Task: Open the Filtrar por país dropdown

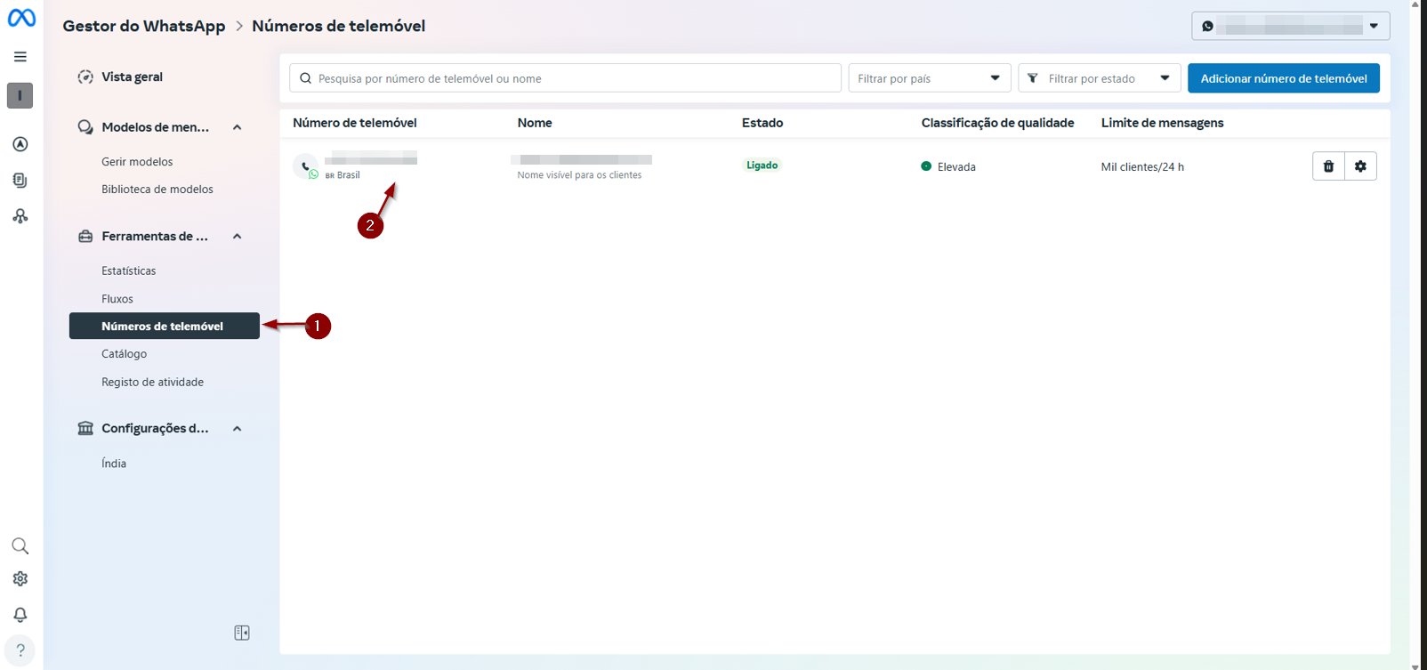Action: coord(929,78)
